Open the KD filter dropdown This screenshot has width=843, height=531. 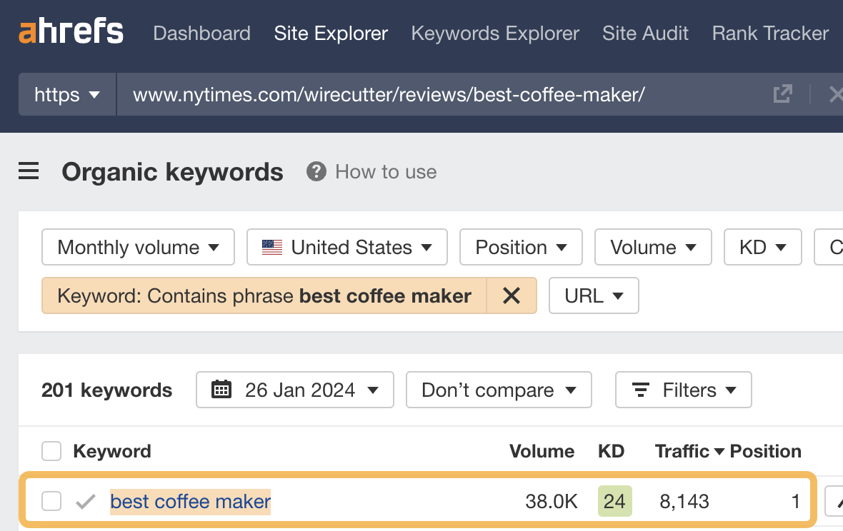[x=762, y=247]
